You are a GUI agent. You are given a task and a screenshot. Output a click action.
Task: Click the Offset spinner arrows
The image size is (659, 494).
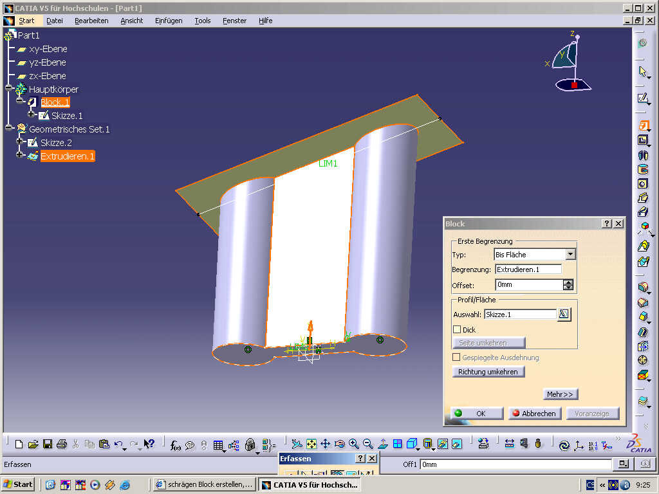click(568, 285)
